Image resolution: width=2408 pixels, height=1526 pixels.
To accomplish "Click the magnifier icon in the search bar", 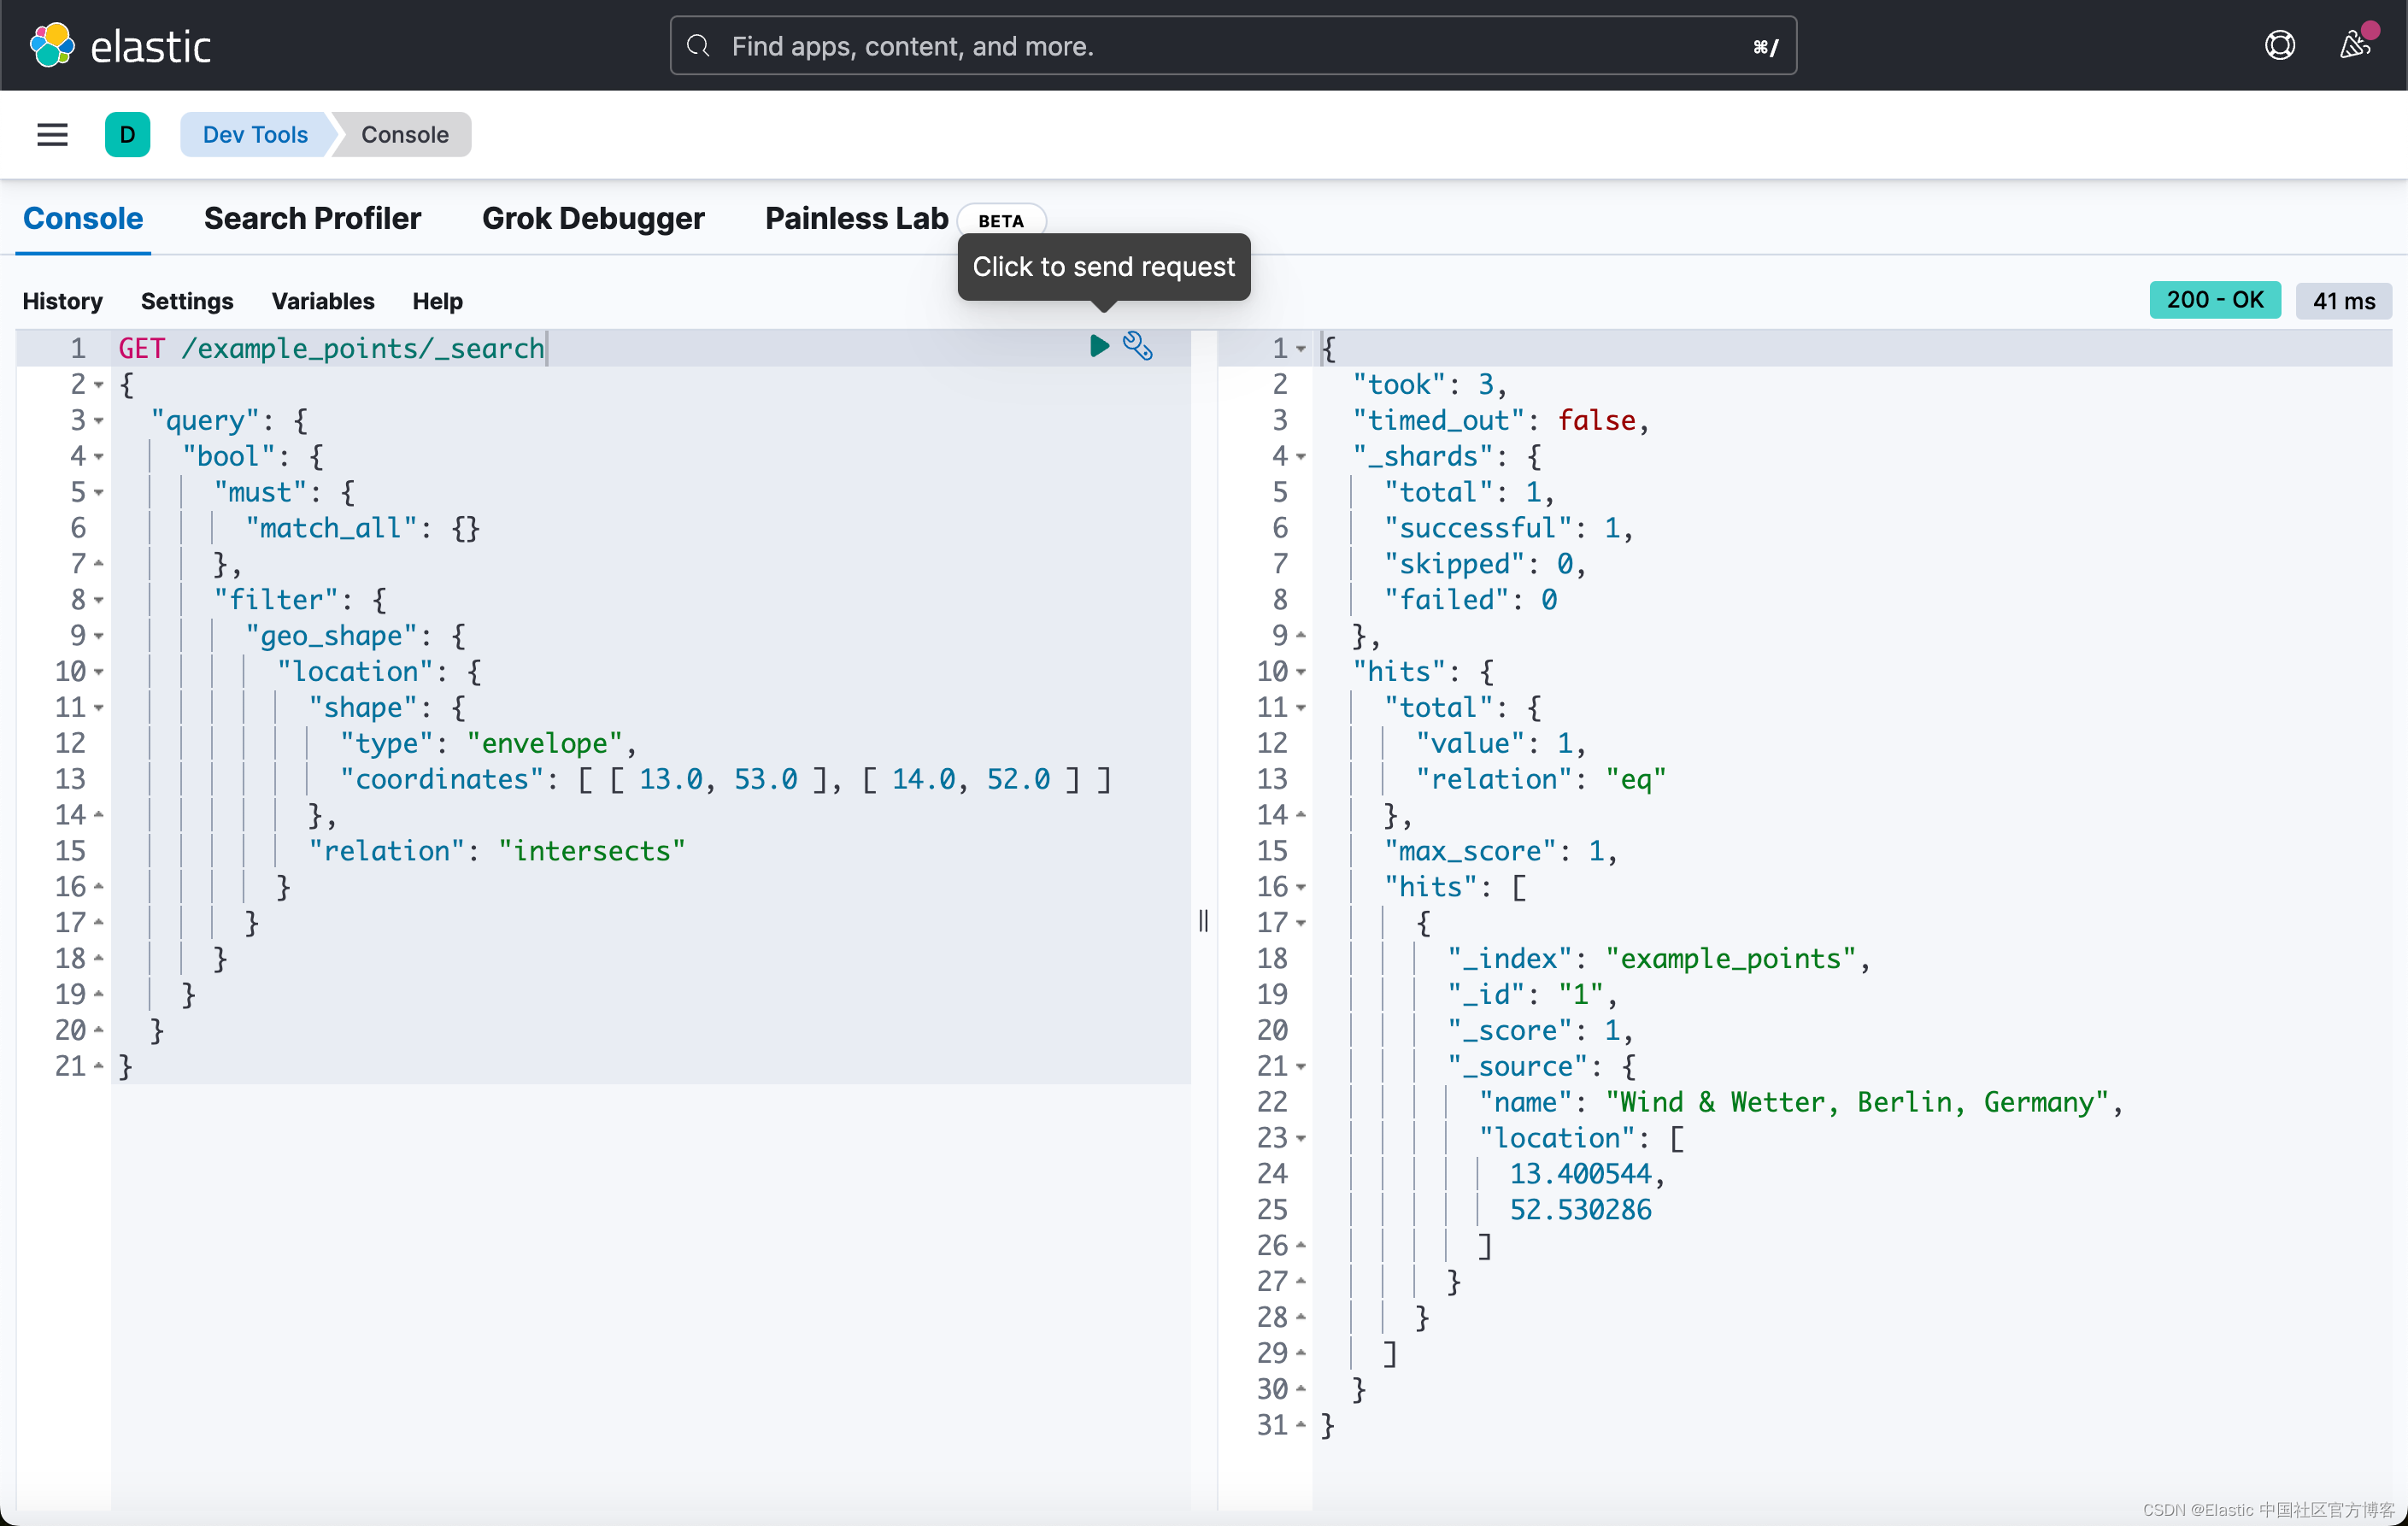I will pos(698,46).
